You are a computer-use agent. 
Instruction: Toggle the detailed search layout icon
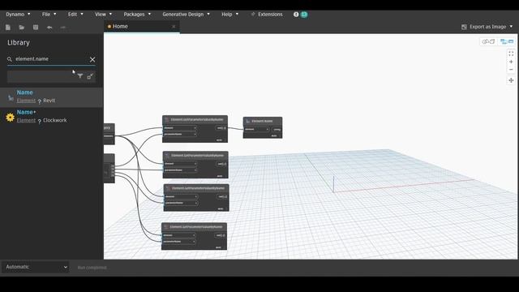pyautogui.click(x=90, y=76)
